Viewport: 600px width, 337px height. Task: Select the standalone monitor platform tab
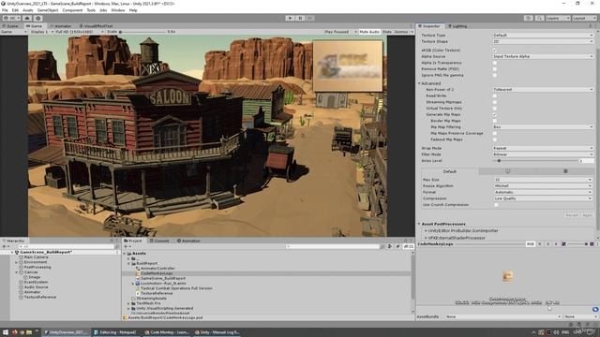(507, 171)
